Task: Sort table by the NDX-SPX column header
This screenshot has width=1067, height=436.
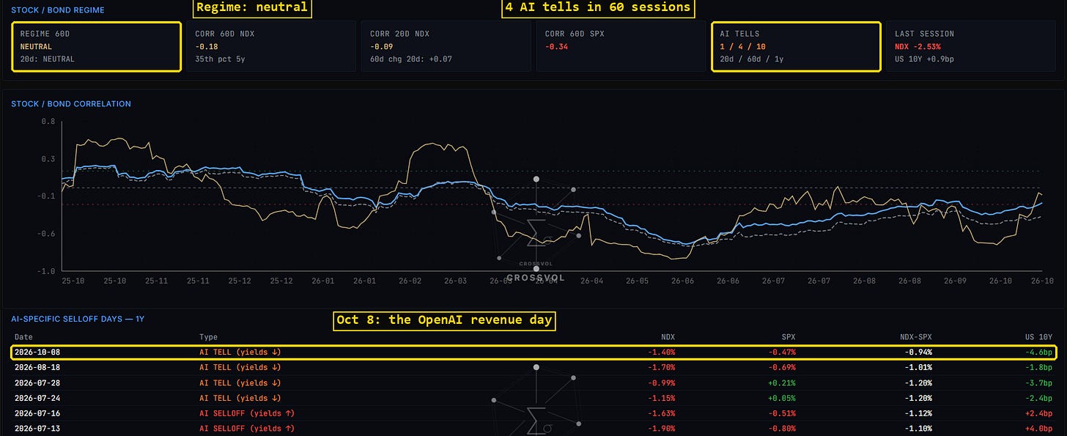Action: [916, 337]
